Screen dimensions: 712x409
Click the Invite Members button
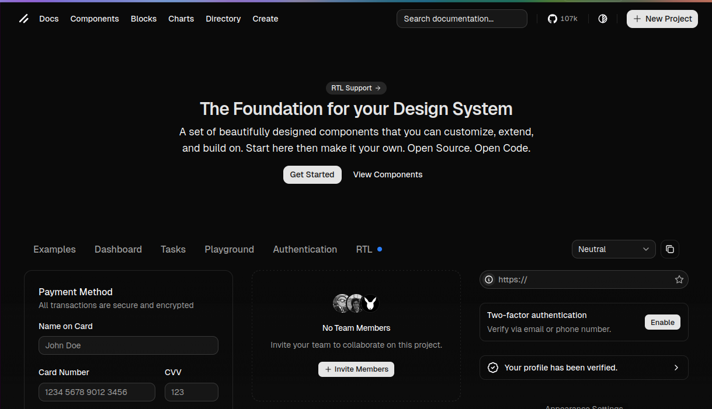pyautogui.click(x=356, y=369)
